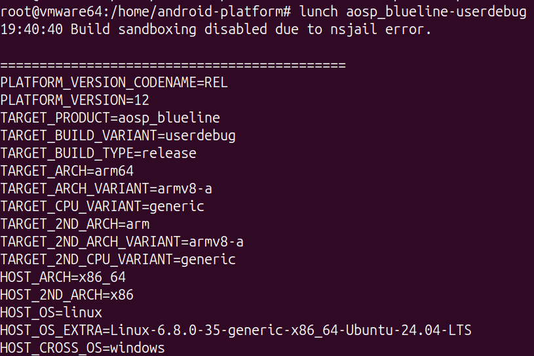Click the HOST_ARCH=x86_64 line
534x356 pixels.
coord(63,277)
